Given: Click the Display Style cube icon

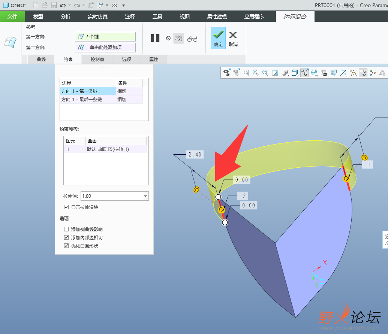Looking at the screenshot, I should tap(295, 72).
